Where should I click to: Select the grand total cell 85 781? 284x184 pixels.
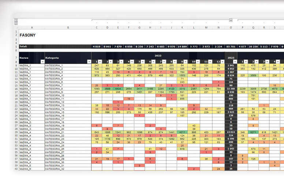(231, 47)
